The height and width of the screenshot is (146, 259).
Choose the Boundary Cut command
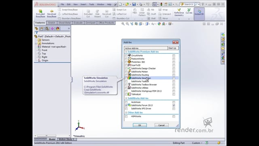[x=121, y=18]
